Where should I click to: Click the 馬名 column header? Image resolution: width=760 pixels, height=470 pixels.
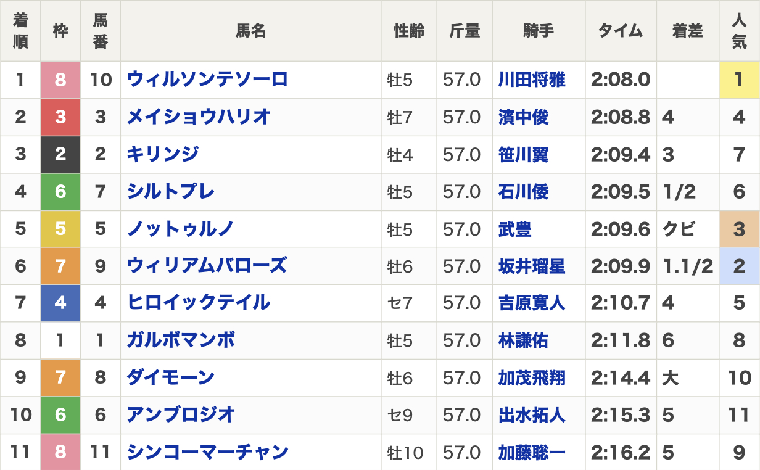[x=250, y=31]
